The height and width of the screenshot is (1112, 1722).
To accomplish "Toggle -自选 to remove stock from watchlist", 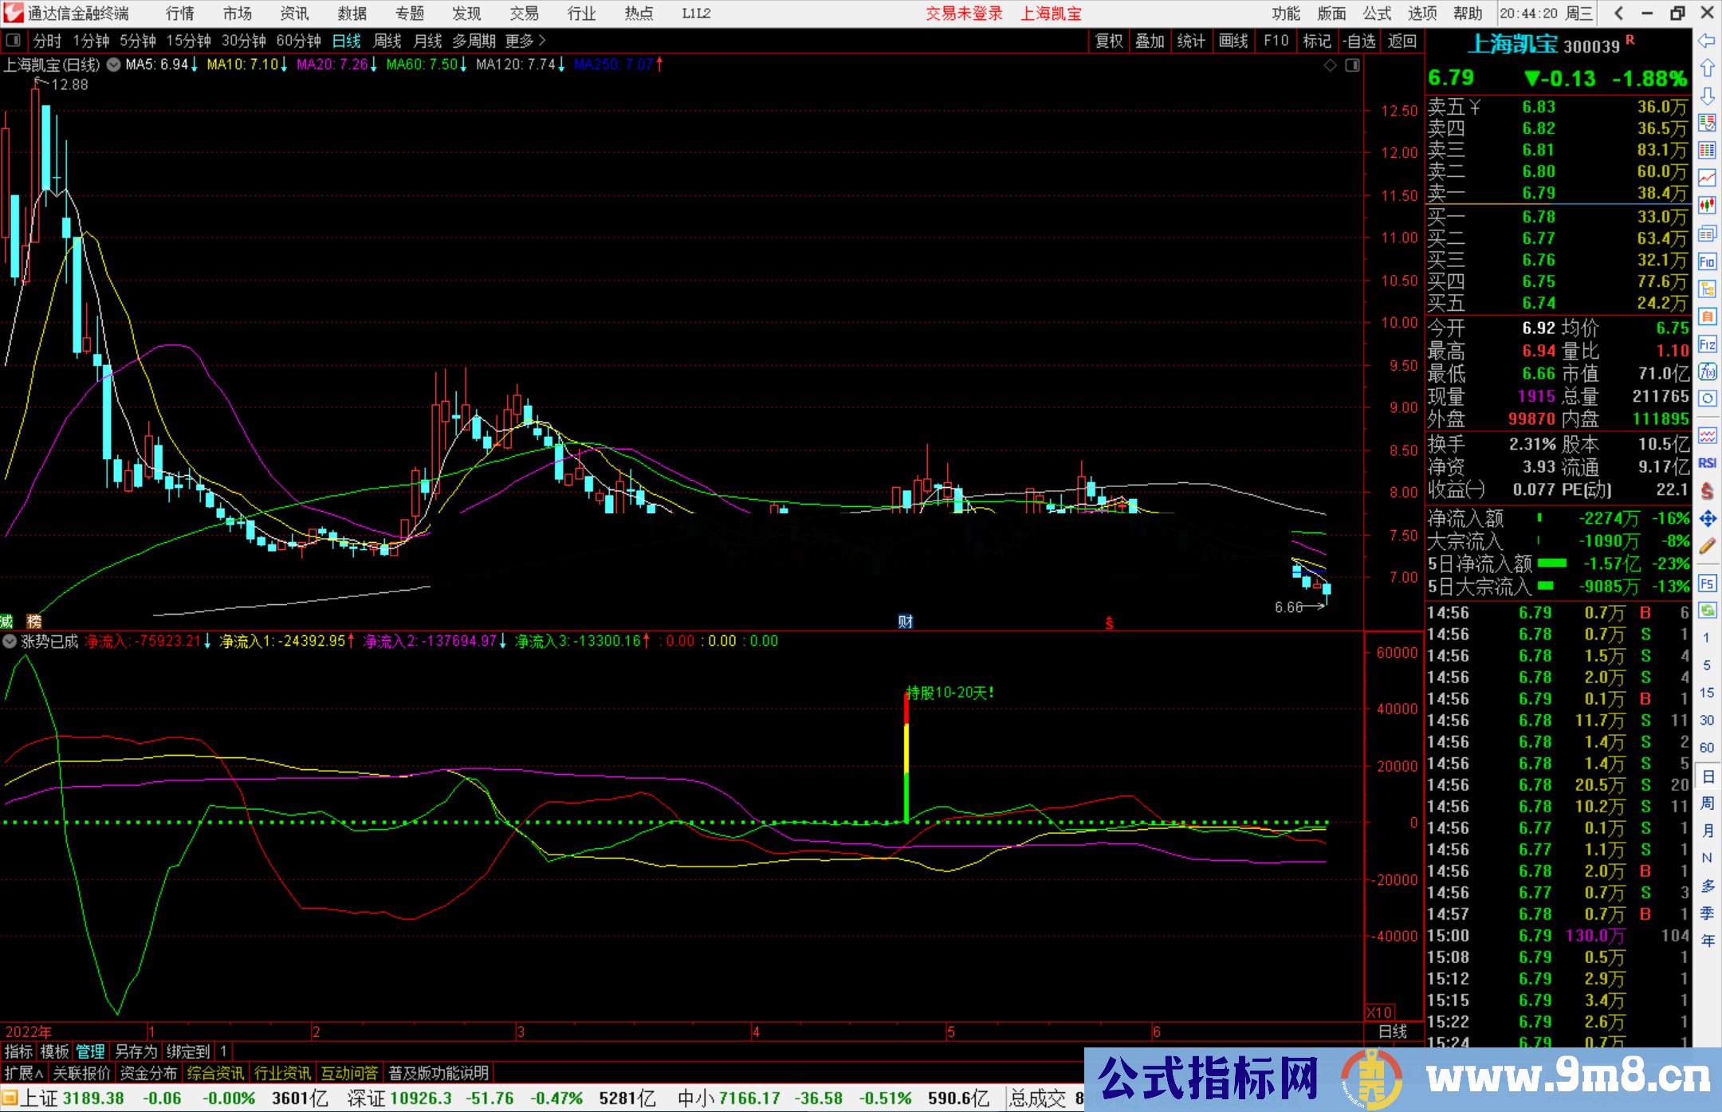I will pyautogui.click(x=1359, y=41).
